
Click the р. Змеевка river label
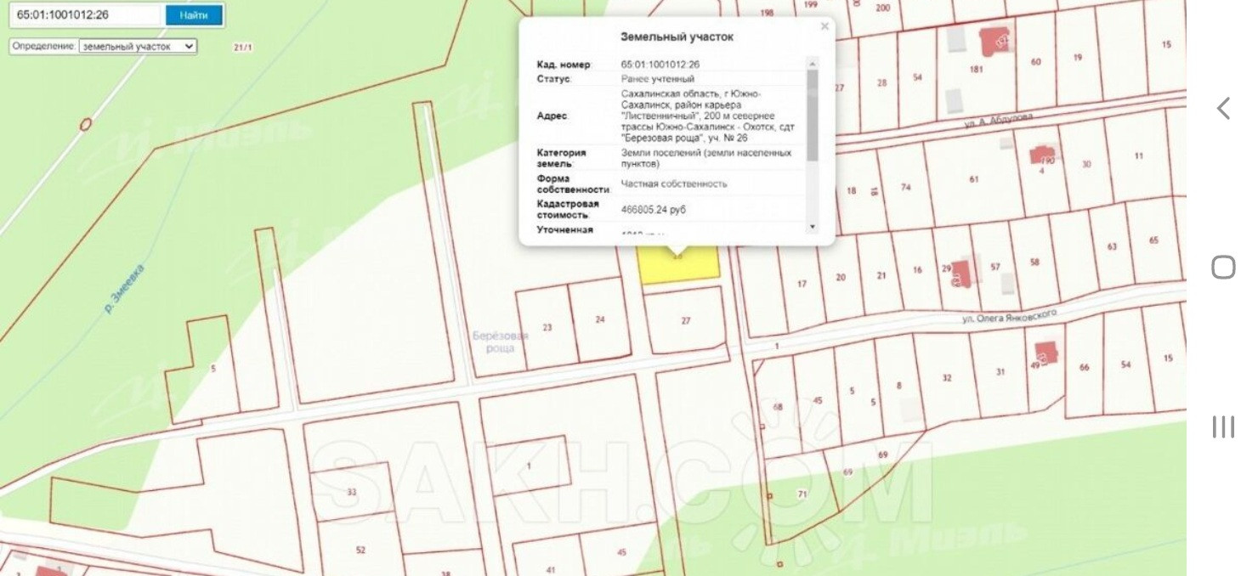click(124, 289)
